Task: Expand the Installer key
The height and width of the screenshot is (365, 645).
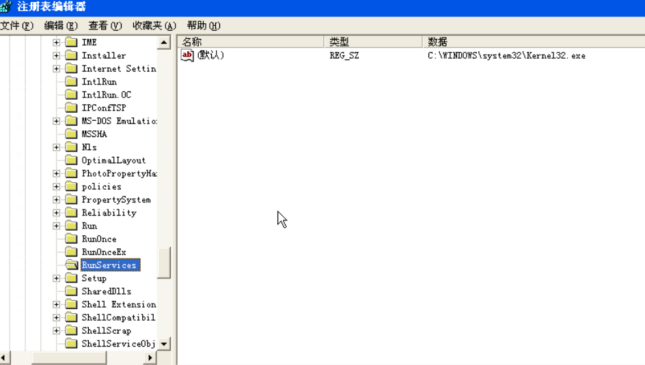Action: [56, 55]
